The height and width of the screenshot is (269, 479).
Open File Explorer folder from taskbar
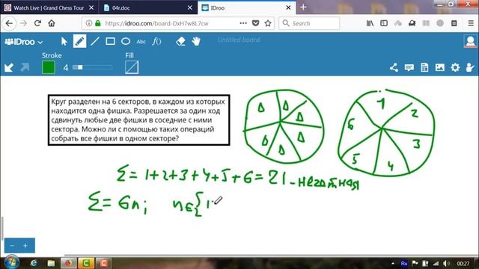point(51,263)
